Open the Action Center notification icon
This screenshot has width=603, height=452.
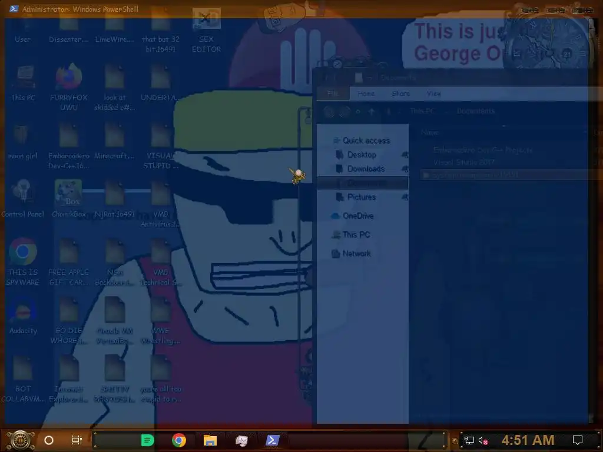[x=578, y=440]
